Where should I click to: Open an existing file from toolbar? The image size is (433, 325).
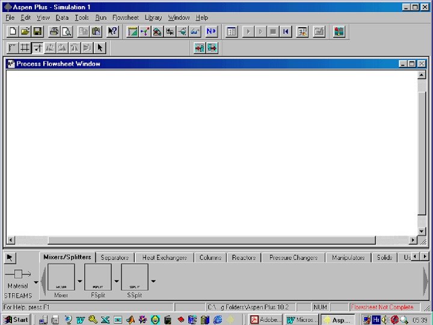tap(25, 31)
